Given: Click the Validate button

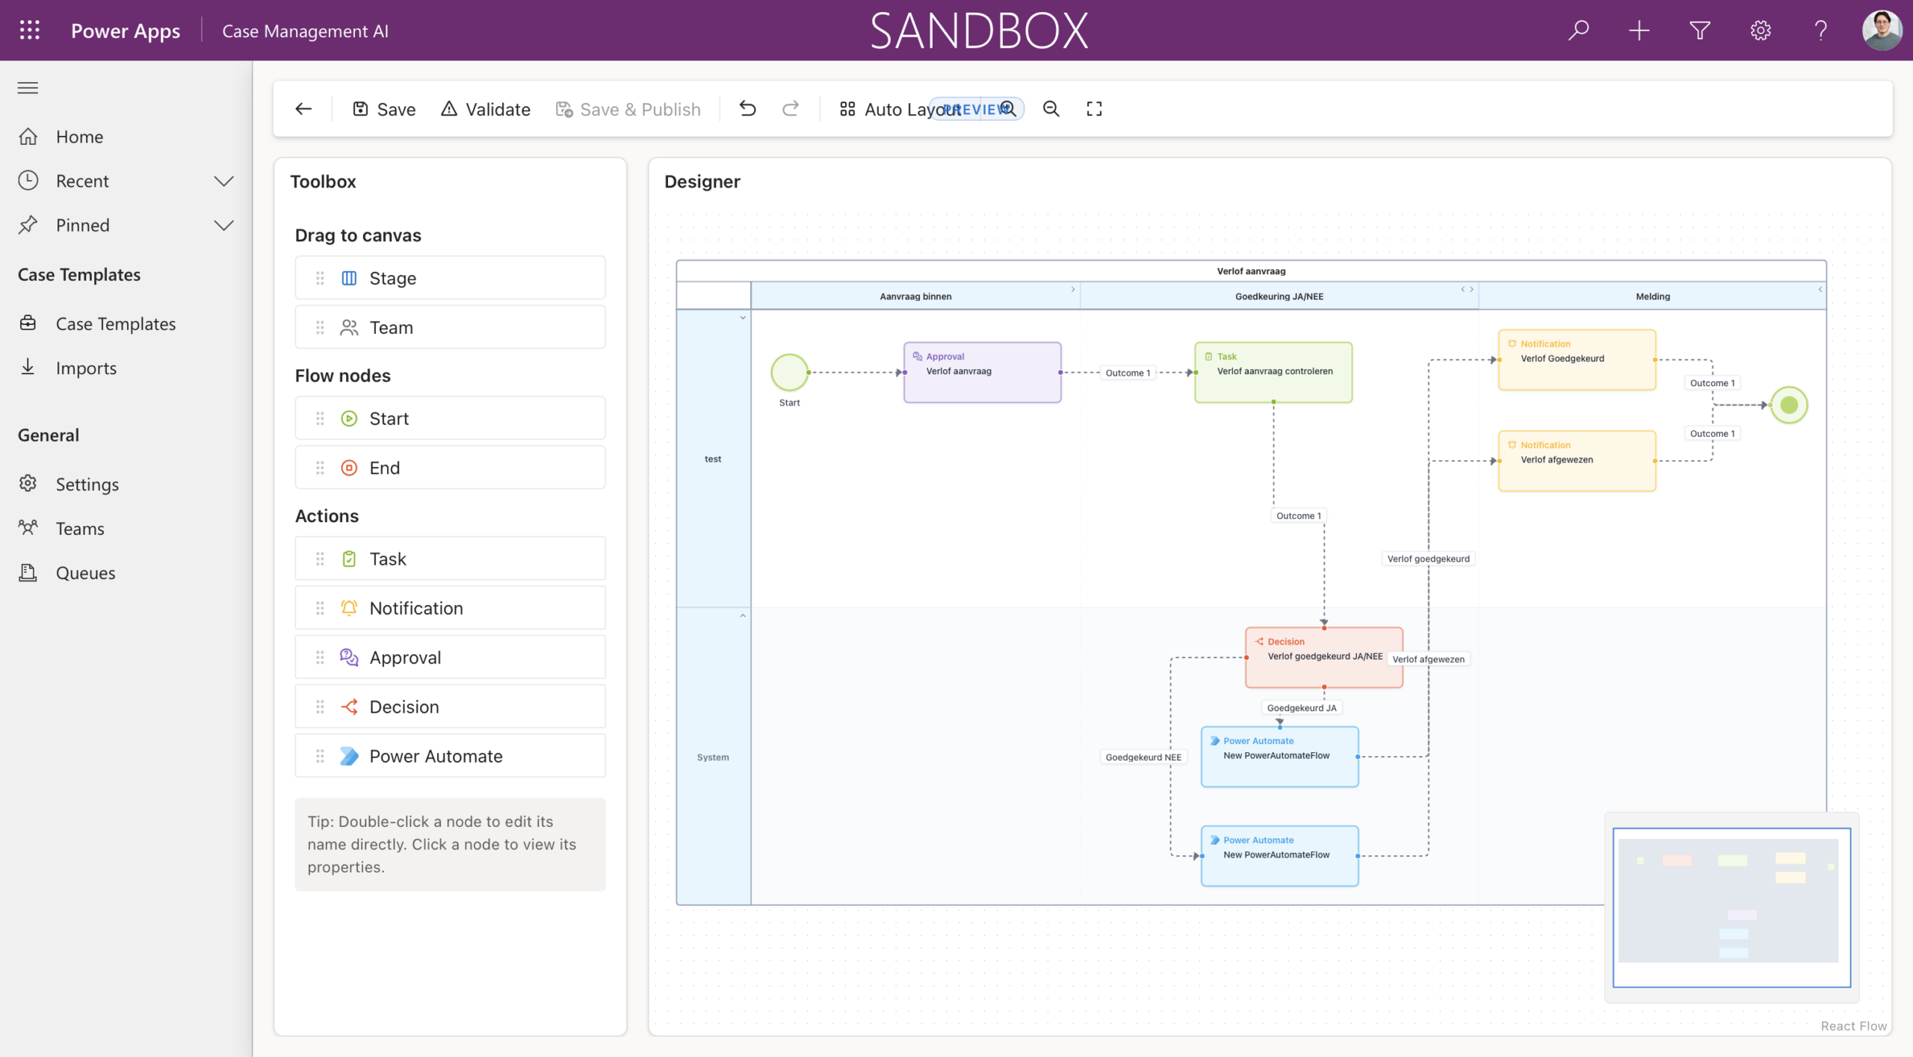Looking at the screenshot, I should (486, 109).
